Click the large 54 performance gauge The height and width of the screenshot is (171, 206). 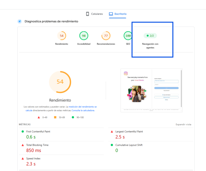pyautogui.click(x=60, y=82)
